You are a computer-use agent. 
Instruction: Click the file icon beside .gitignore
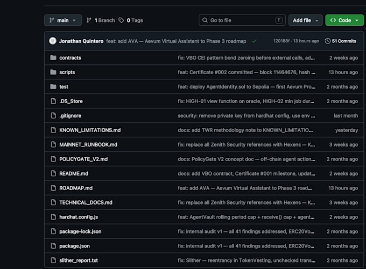pyautogui.click(x=53, y=115)
